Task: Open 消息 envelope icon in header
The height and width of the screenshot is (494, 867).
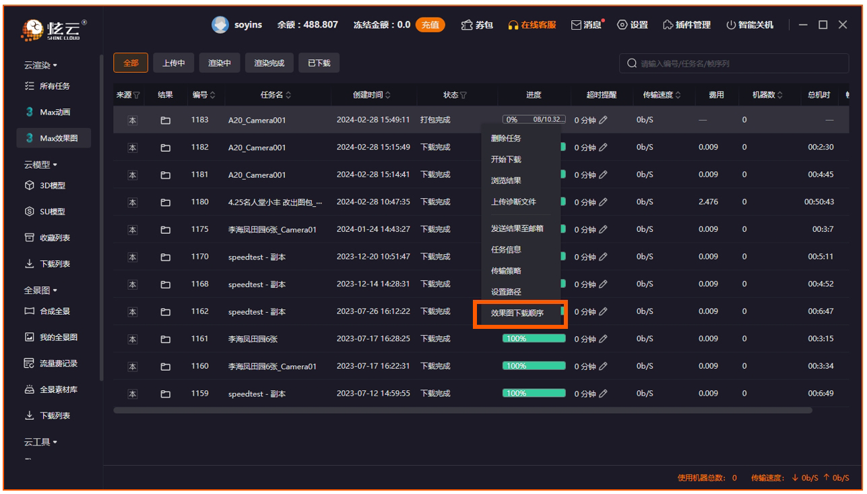Action: point(576,25)
